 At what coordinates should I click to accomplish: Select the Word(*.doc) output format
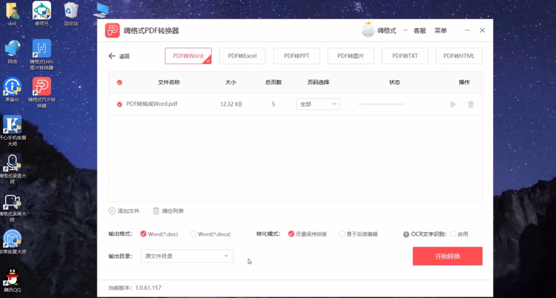159,234
